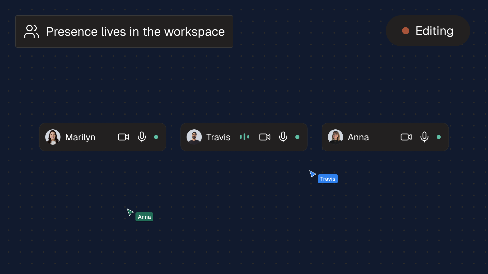Click the name Travis on his presence card
The width and height of the screenshot is (488, 274).
coord(218,137)
